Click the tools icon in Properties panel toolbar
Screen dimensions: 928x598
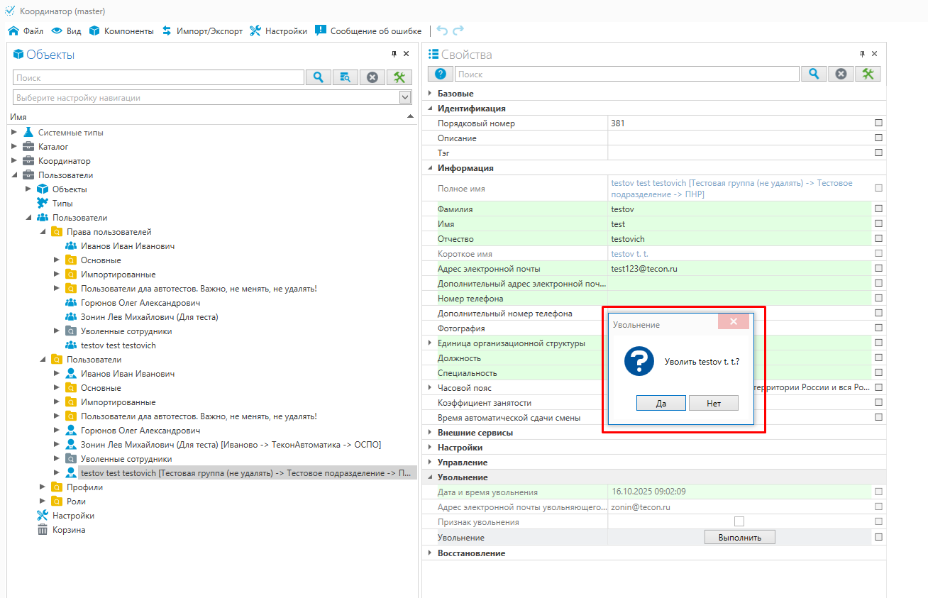coord(868,74)
